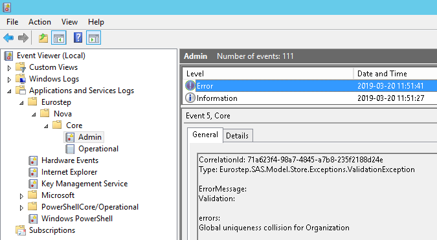The image size is (437, 240).
Task: Click the Information level icon
Action: (190, 98)
